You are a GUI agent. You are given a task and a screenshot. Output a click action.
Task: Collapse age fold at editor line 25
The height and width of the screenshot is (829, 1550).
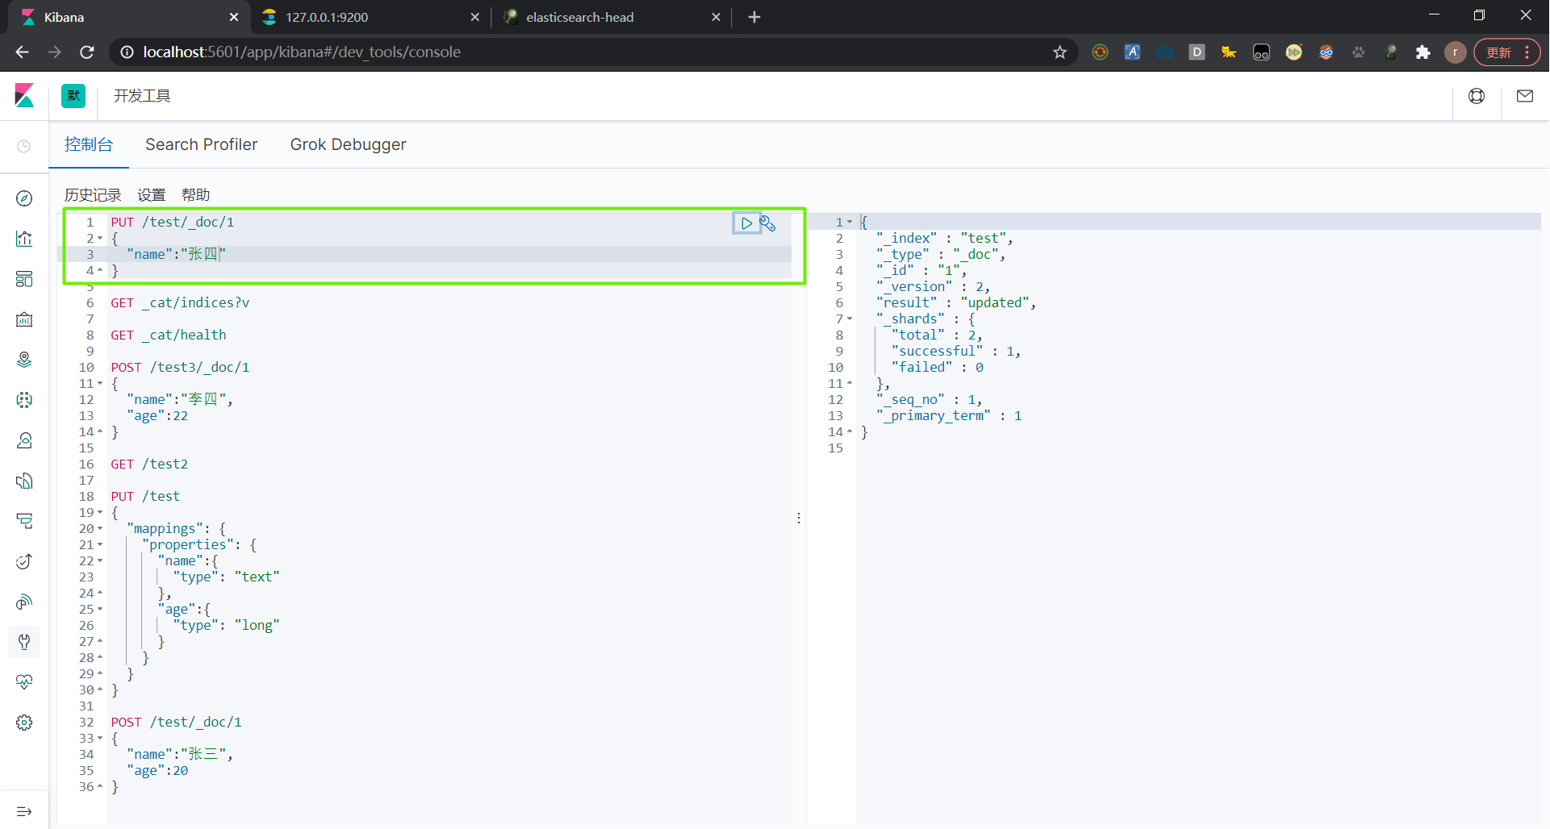point(100,610)
